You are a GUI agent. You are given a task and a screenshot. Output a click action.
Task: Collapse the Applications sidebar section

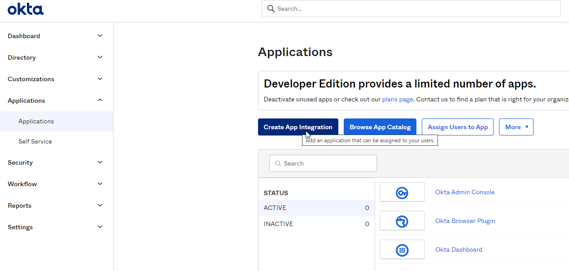click(100, 101)
